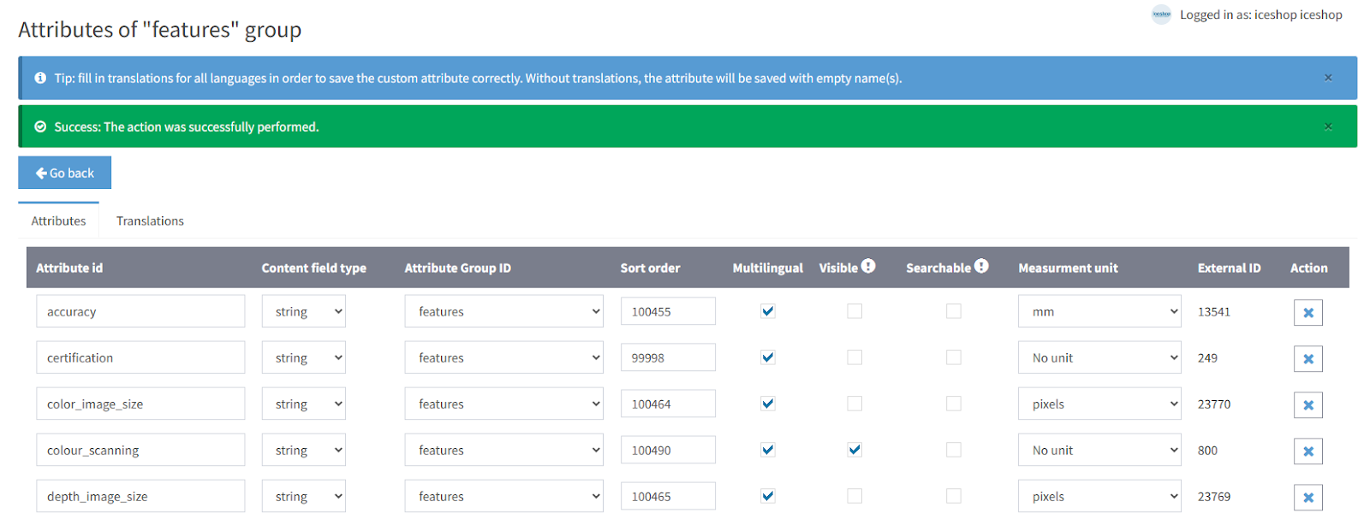Click info icon next to Visible header
This screenshot has width=1370, height=519.
click(x=868, y=266)
